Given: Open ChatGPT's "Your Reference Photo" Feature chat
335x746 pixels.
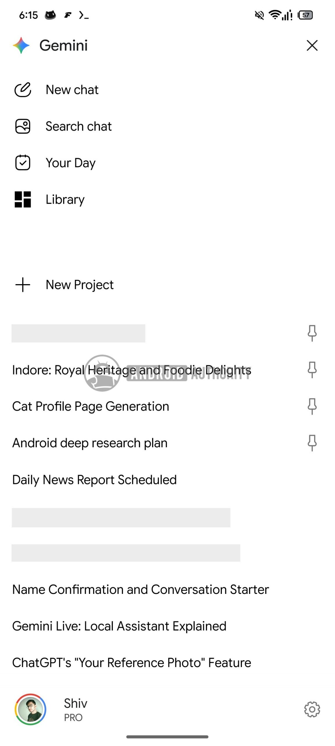Looking at the screenshot, I should coord(131,663).
